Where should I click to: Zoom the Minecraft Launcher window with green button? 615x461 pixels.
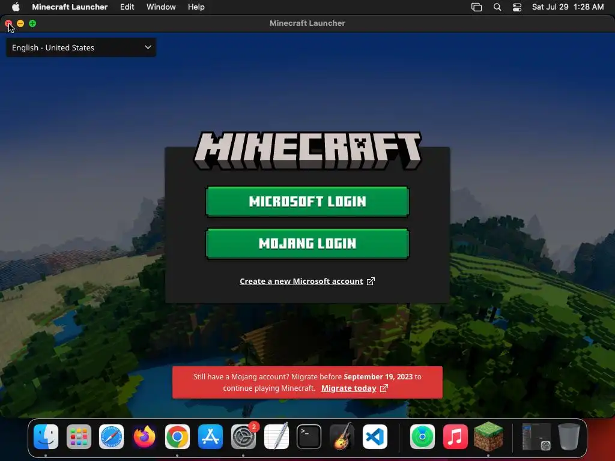32,23
